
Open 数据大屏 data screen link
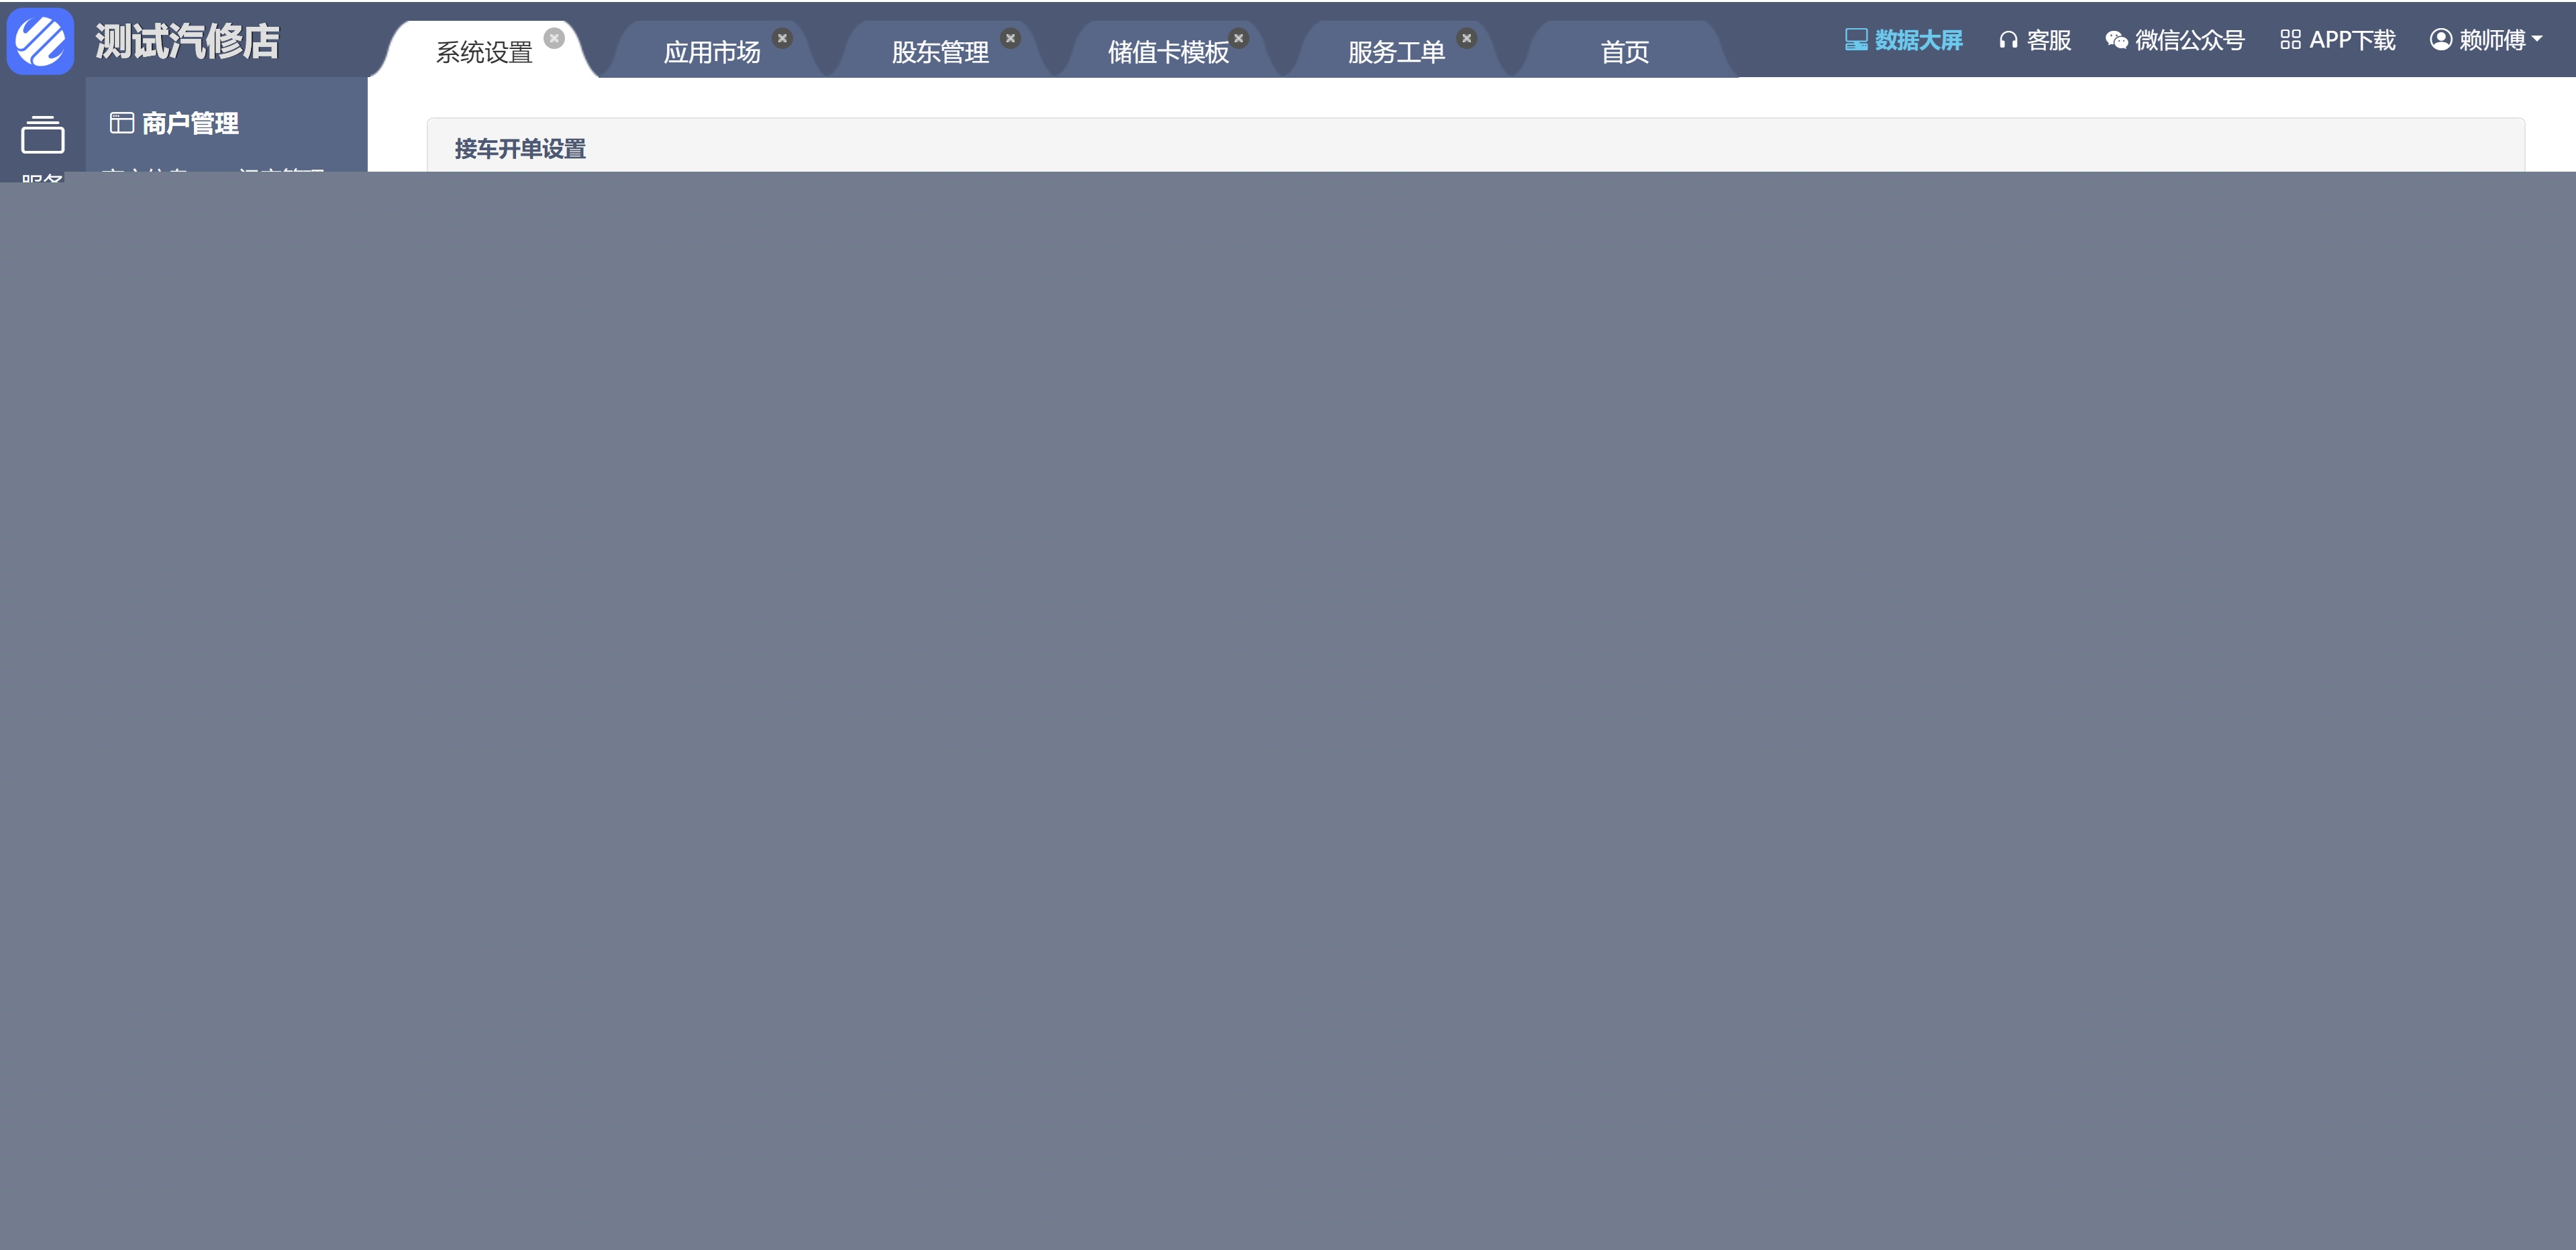[x=1903, y=40]
